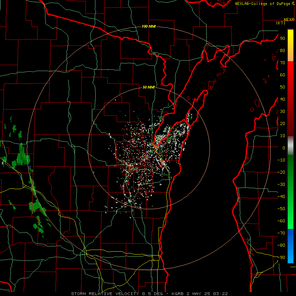Select the positive 20 scale value
Screen dimensions: 296x296
[x=283, y=124]
